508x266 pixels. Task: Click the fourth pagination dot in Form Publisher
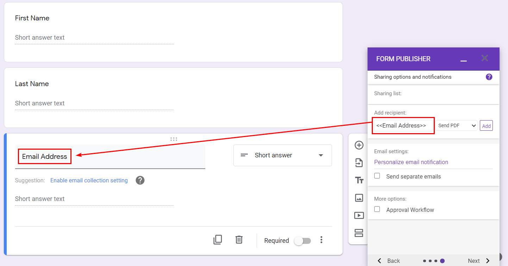[x=443, y=261]
